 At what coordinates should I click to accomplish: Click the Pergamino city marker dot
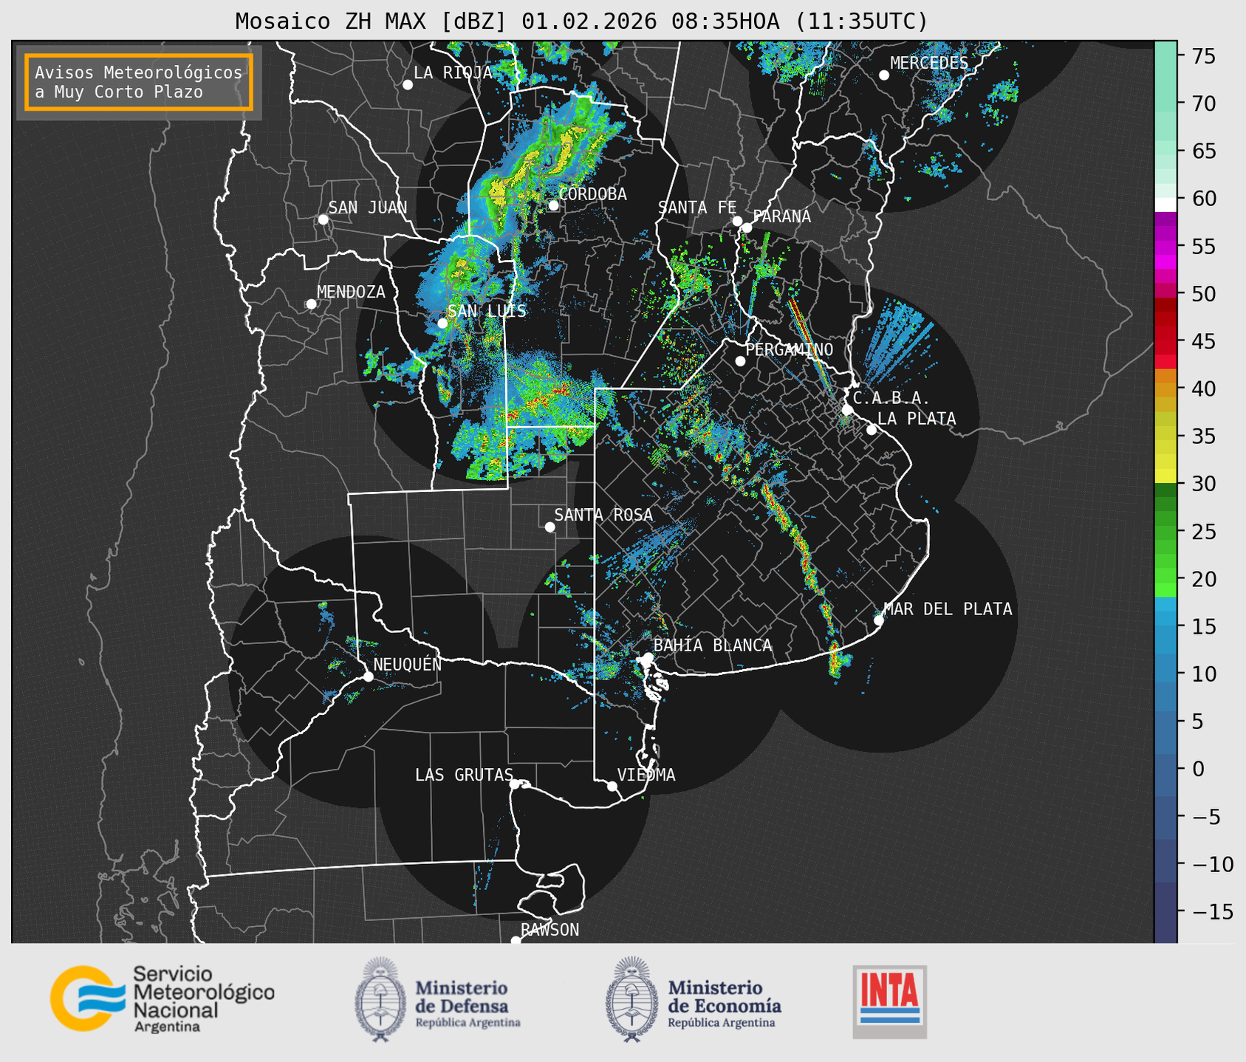coord(740,361)
